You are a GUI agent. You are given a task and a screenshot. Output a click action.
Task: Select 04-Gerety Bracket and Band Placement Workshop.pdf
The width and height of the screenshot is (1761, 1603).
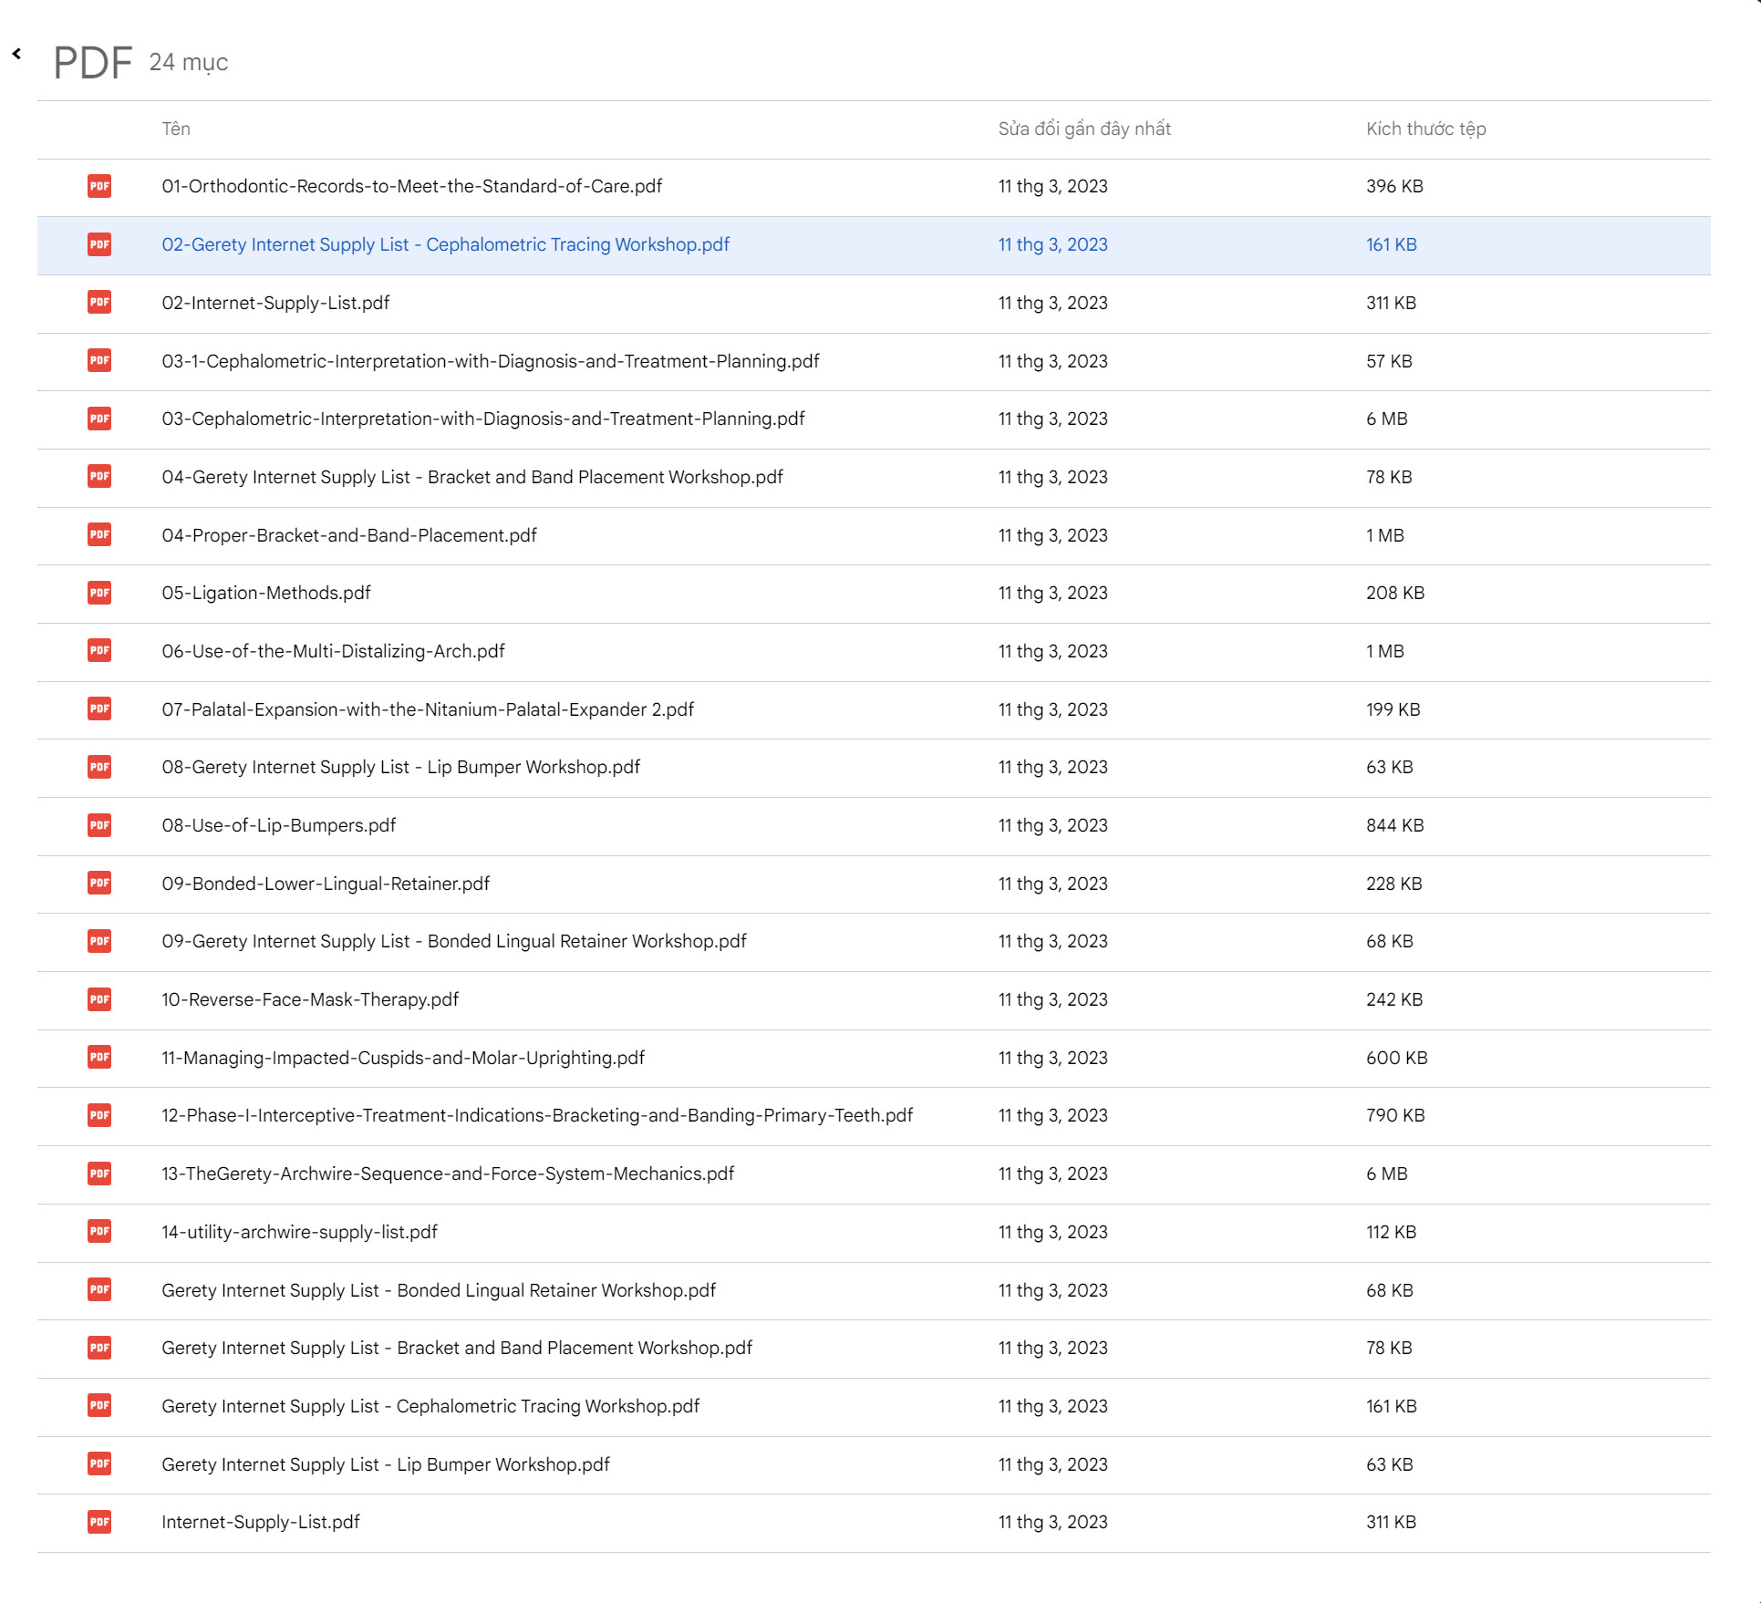click(472, 477)
